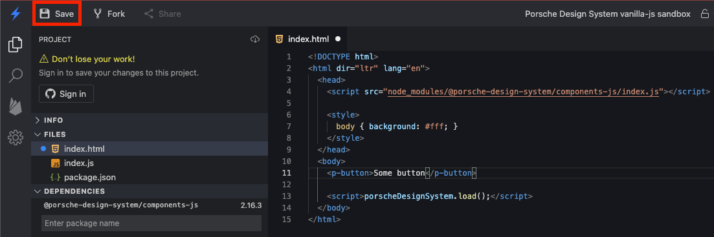The height and width of the screenshot is (237, 714).
Task: Switch to the index.html editor tab
Action: (x=308, y=39)
